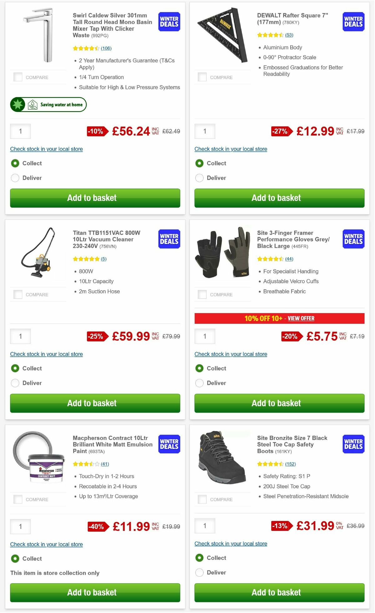Open the gloves 10% off VIEW OFFER link
The width and height of the screenshot is (375, 613).
pos(301,318)
